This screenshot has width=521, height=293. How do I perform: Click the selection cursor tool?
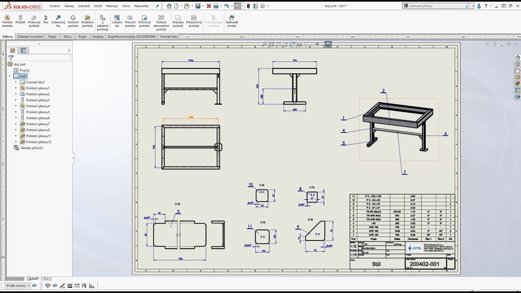pos(237,6)
